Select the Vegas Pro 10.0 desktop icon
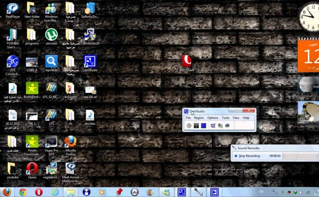 coord(51,142)
